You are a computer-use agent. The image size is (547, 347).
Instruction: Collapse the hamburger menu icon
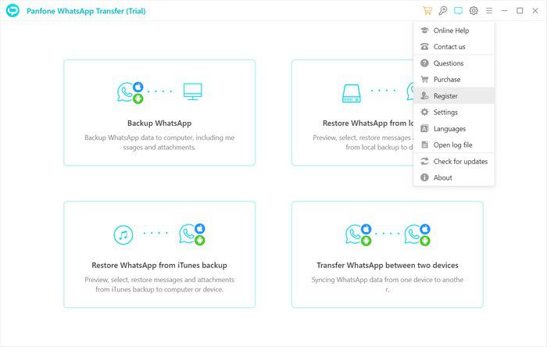click(489, 11)
